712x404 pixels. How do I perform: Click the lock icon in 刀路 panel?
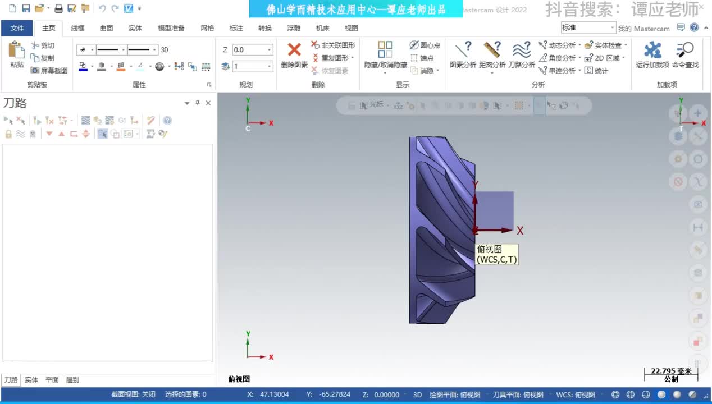8,134
